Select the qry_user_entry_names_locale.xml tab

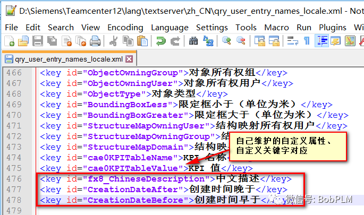tap(69, 59)
